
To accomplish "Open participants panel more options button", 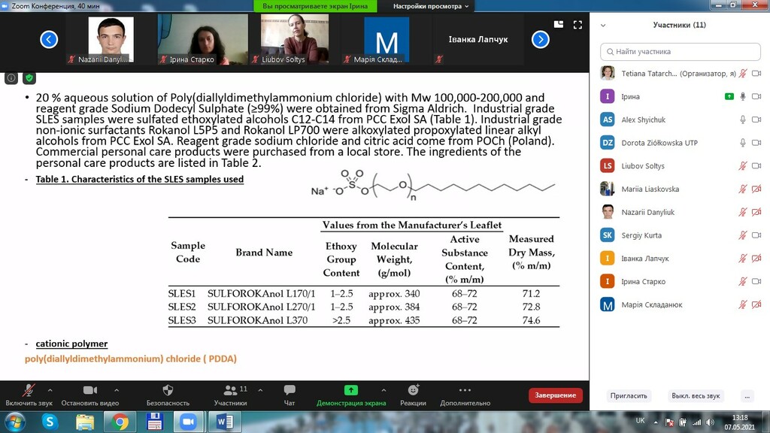I will [x=747, y=395].
